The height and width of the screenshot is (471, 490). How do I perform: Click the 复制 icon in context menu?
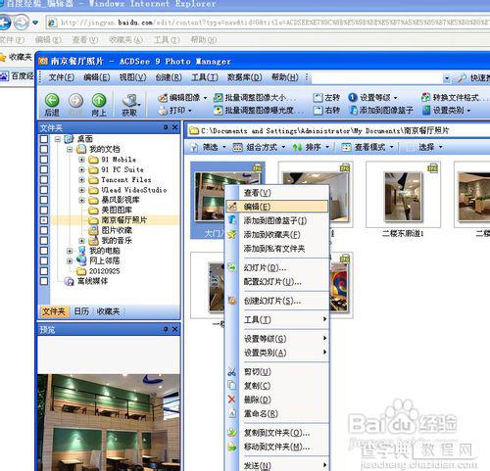pos(231,385)
